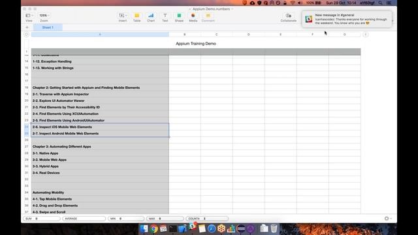Select column B header
Screen dimensions: 418x235
click(x=184, y=35)
